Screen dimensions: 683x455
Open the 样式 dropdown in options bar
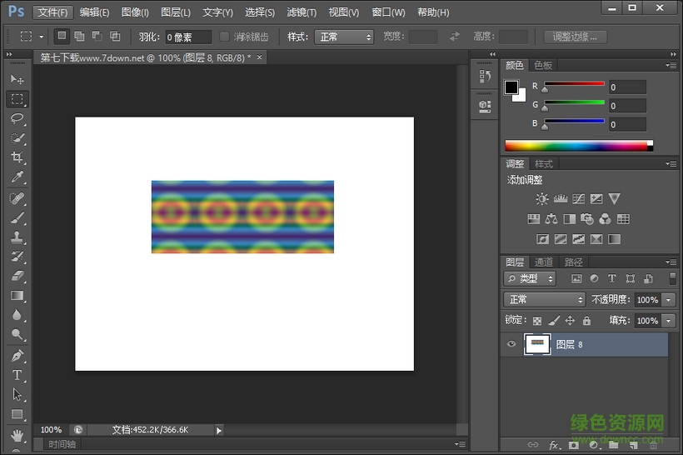[x=345, y=37]
